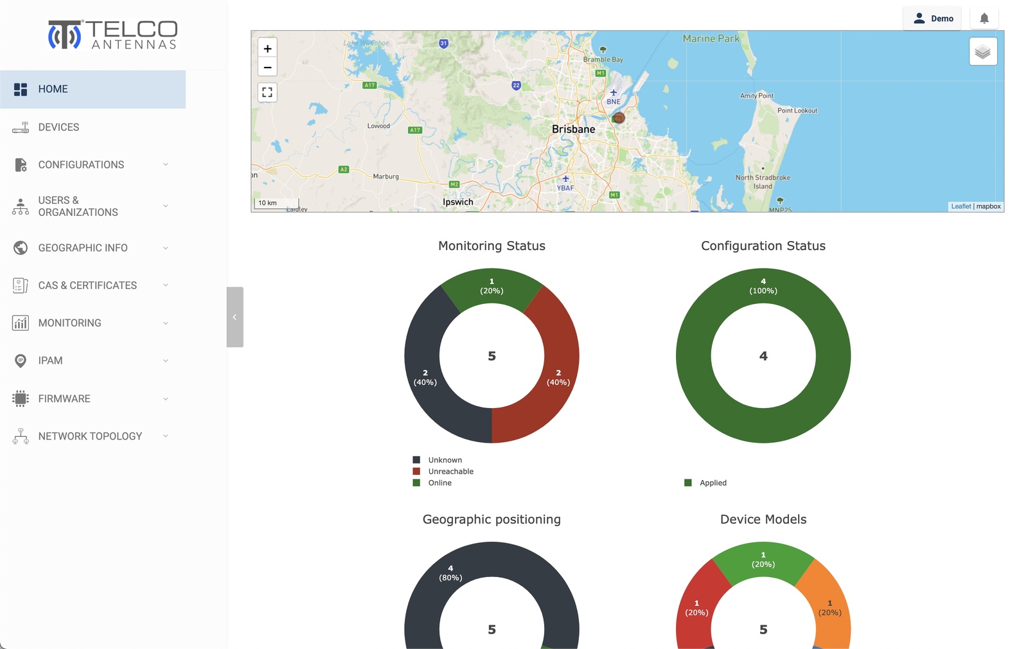The width and height of the screenshot is (1028, 649).
Task: Expand CAs & Certificates chevron
Action: click(x=165, y=285)
